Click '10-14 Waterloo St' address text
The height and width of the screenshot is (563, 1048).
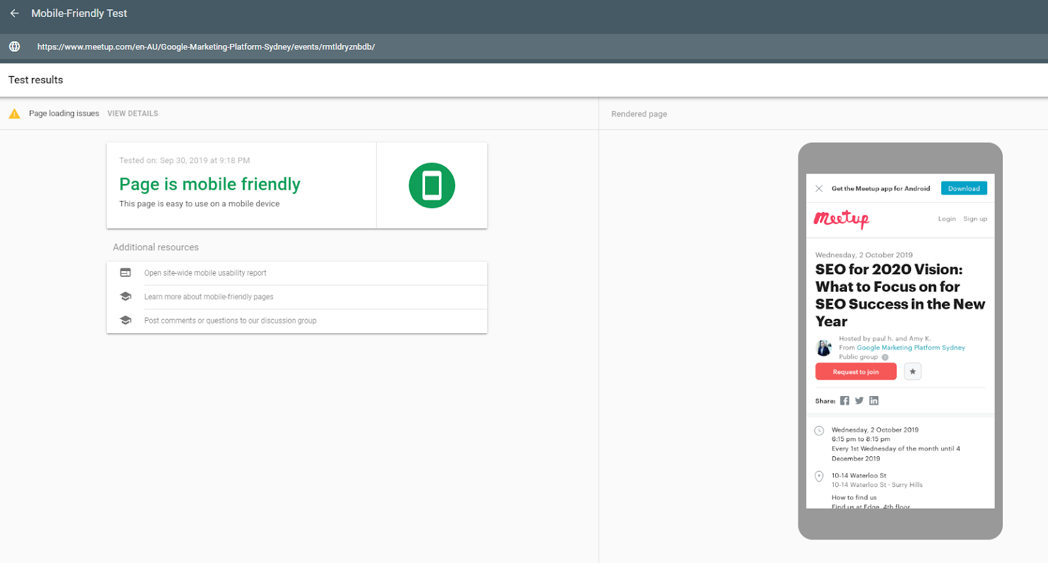coord(859,476)
